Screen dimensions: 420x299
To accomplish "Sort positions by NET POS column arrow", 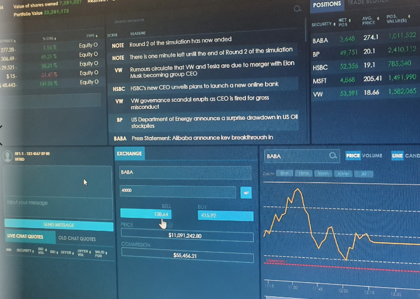I will 350,21.
